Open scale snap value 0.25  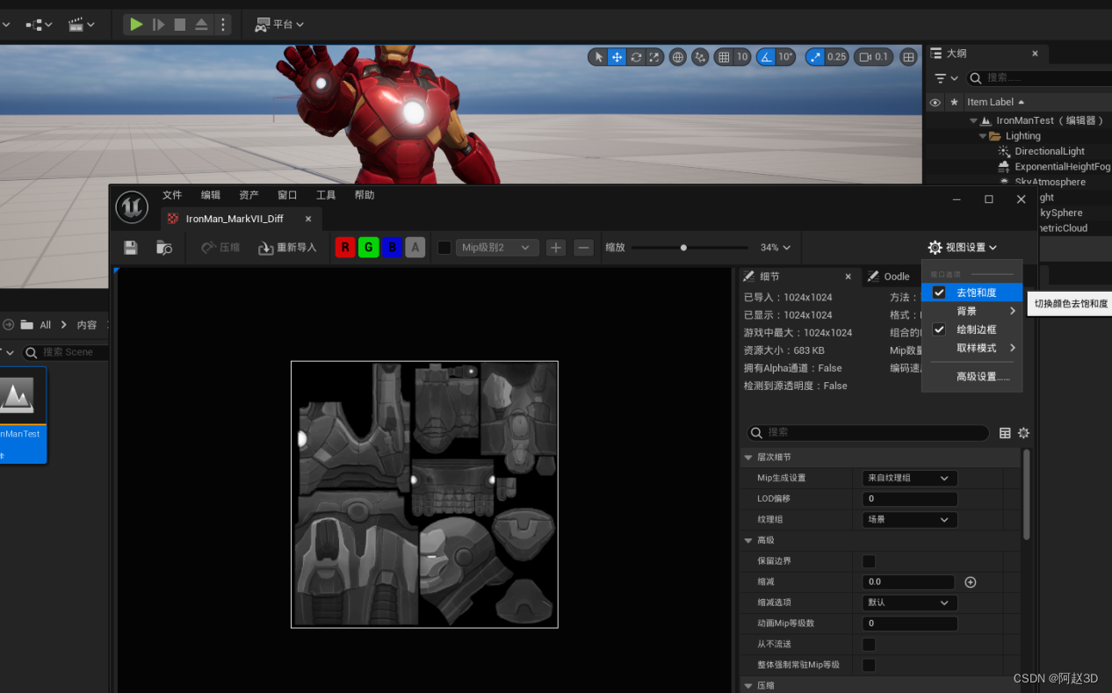coord(837,57)
